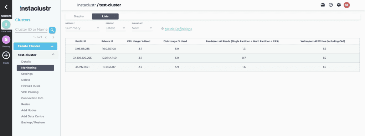The image size is (365, 136).
Task: Click the Disk Usage: % Used header
Action: point(175,41)
